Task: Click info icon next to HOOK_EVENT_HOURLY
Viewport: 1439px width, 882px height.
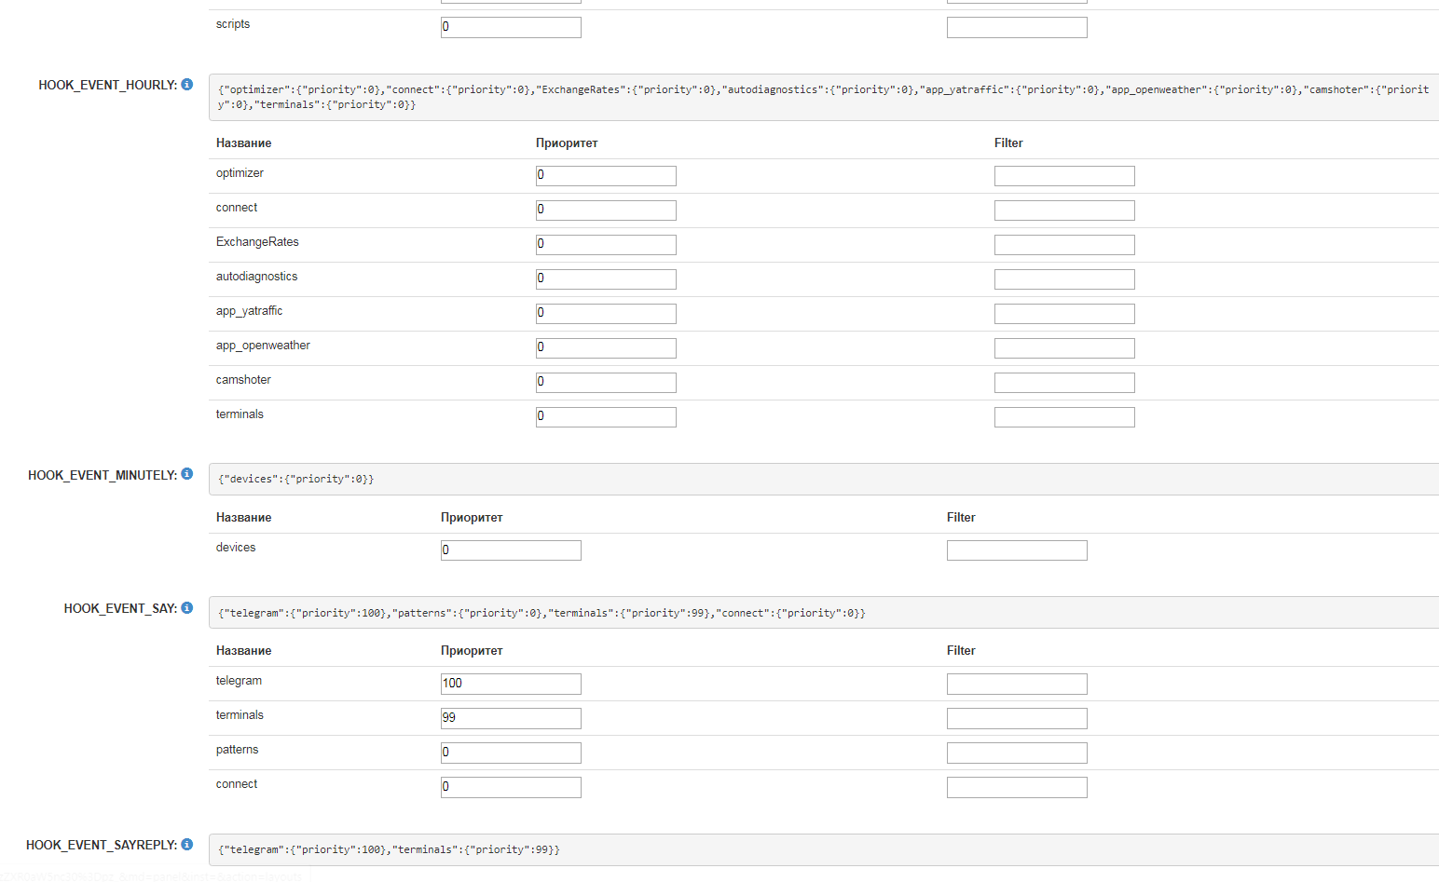Action: (x=187, y=85)
